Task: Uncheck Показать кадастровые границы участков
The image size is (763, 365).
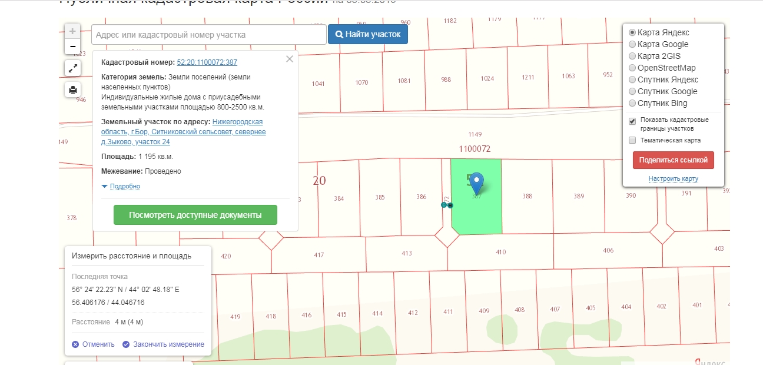Action: 632,121
